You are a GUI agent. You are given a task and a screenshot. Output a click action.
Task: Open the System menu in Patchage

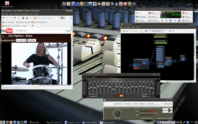tap(128, 27)
